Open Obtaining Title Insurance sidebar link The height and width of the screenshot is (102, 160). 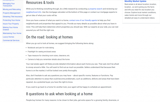pos(12,17)
